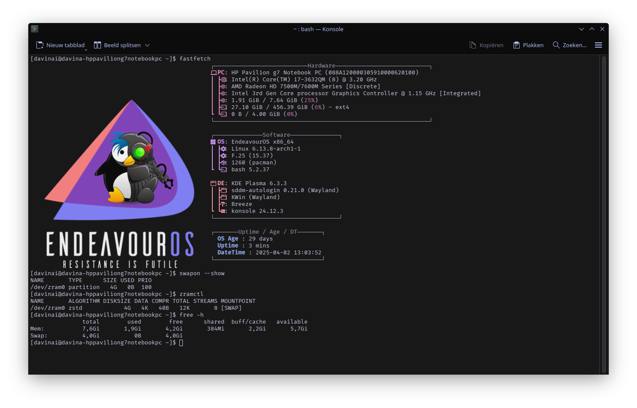Open search with the Zoeken magnifier icon
637x408 pixels.
pos(556,45)
